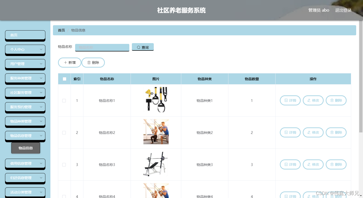Open the couple exercising image in row 2
363x198 pixels.
[156, 132]
